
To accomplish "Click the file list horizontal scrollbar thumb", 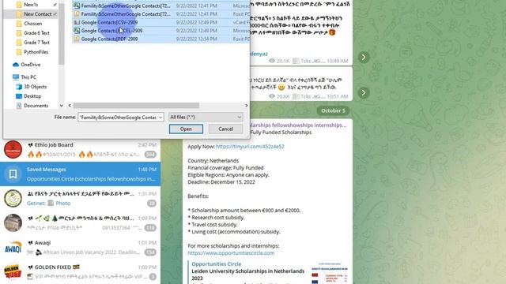I will pyautogui.click(x=136, y=106).
